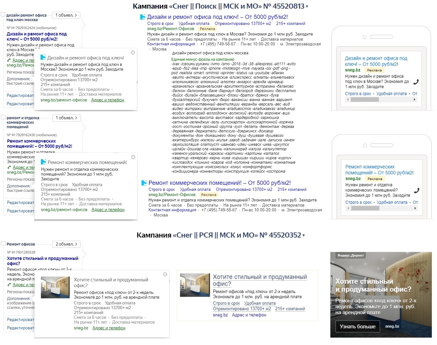The width and height of the screenshot is (437, 345).
Task: Click the right scroll arrow in the 'Дизайн и ремонт офиса' mobile preview
Action: (x=415, y=99)
